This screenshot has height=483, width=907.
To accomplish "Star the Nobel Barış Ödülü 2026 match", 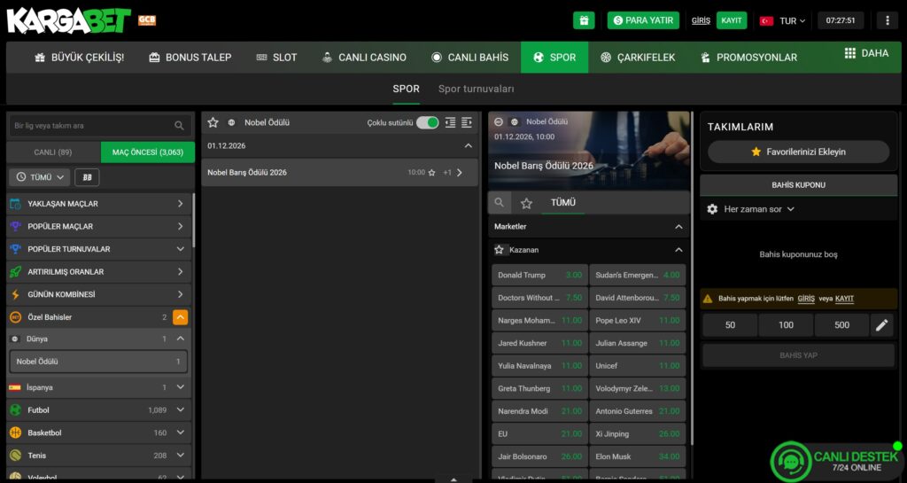I will (431, 173).
